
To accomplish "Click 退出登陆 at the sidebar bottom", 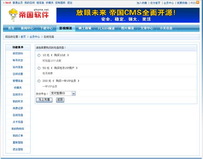I will coord(18,149).
